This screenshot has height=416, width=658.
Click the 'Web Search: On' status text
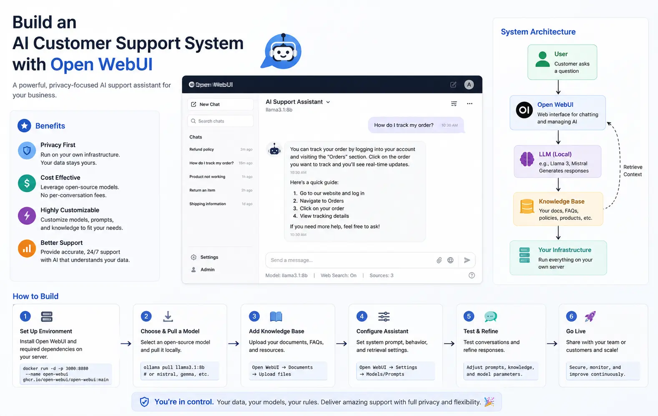[339, 275]
